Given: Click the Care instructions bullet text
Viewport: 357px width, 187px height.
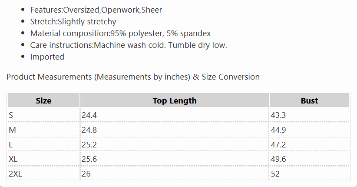Looking at the screenshot, I should coord(129,45).
